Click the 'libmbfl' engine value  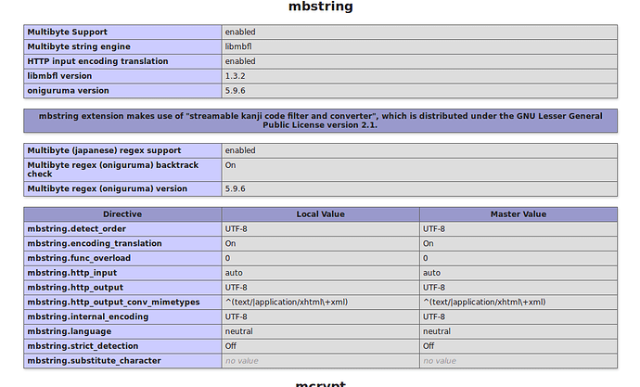click(419, 46)
